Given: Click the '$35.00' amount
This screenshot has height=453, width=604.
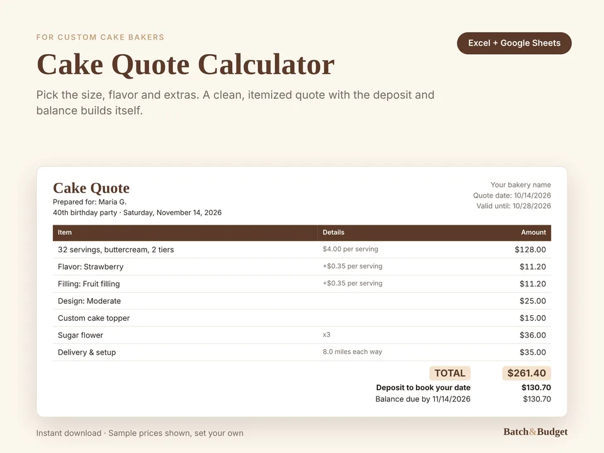Looking at the screenshot, I should (533, 352).
